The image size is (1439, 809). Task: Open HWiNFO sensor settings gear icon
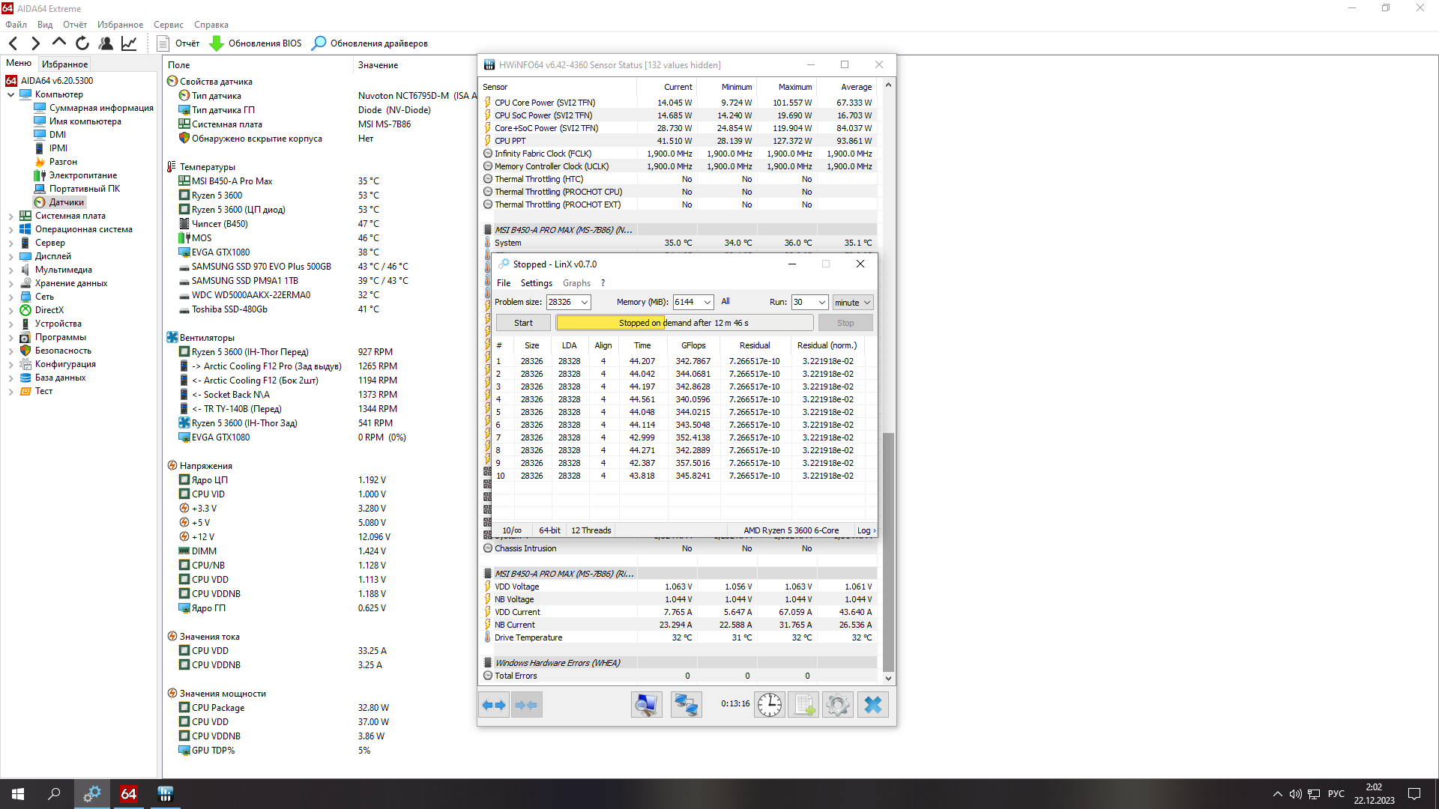[838, 705]
